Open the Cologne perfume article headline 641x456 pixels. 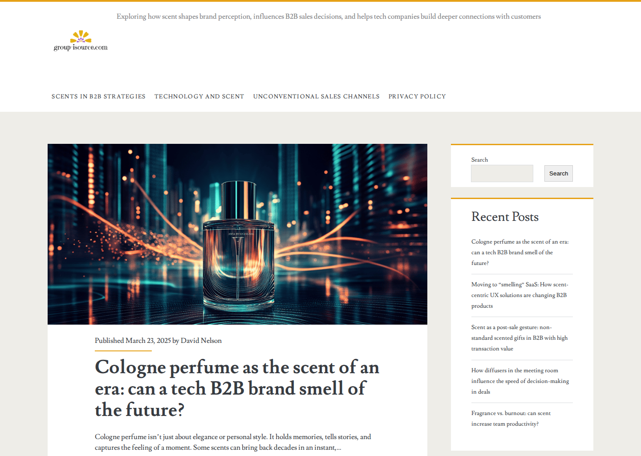[x=237, y=388]
